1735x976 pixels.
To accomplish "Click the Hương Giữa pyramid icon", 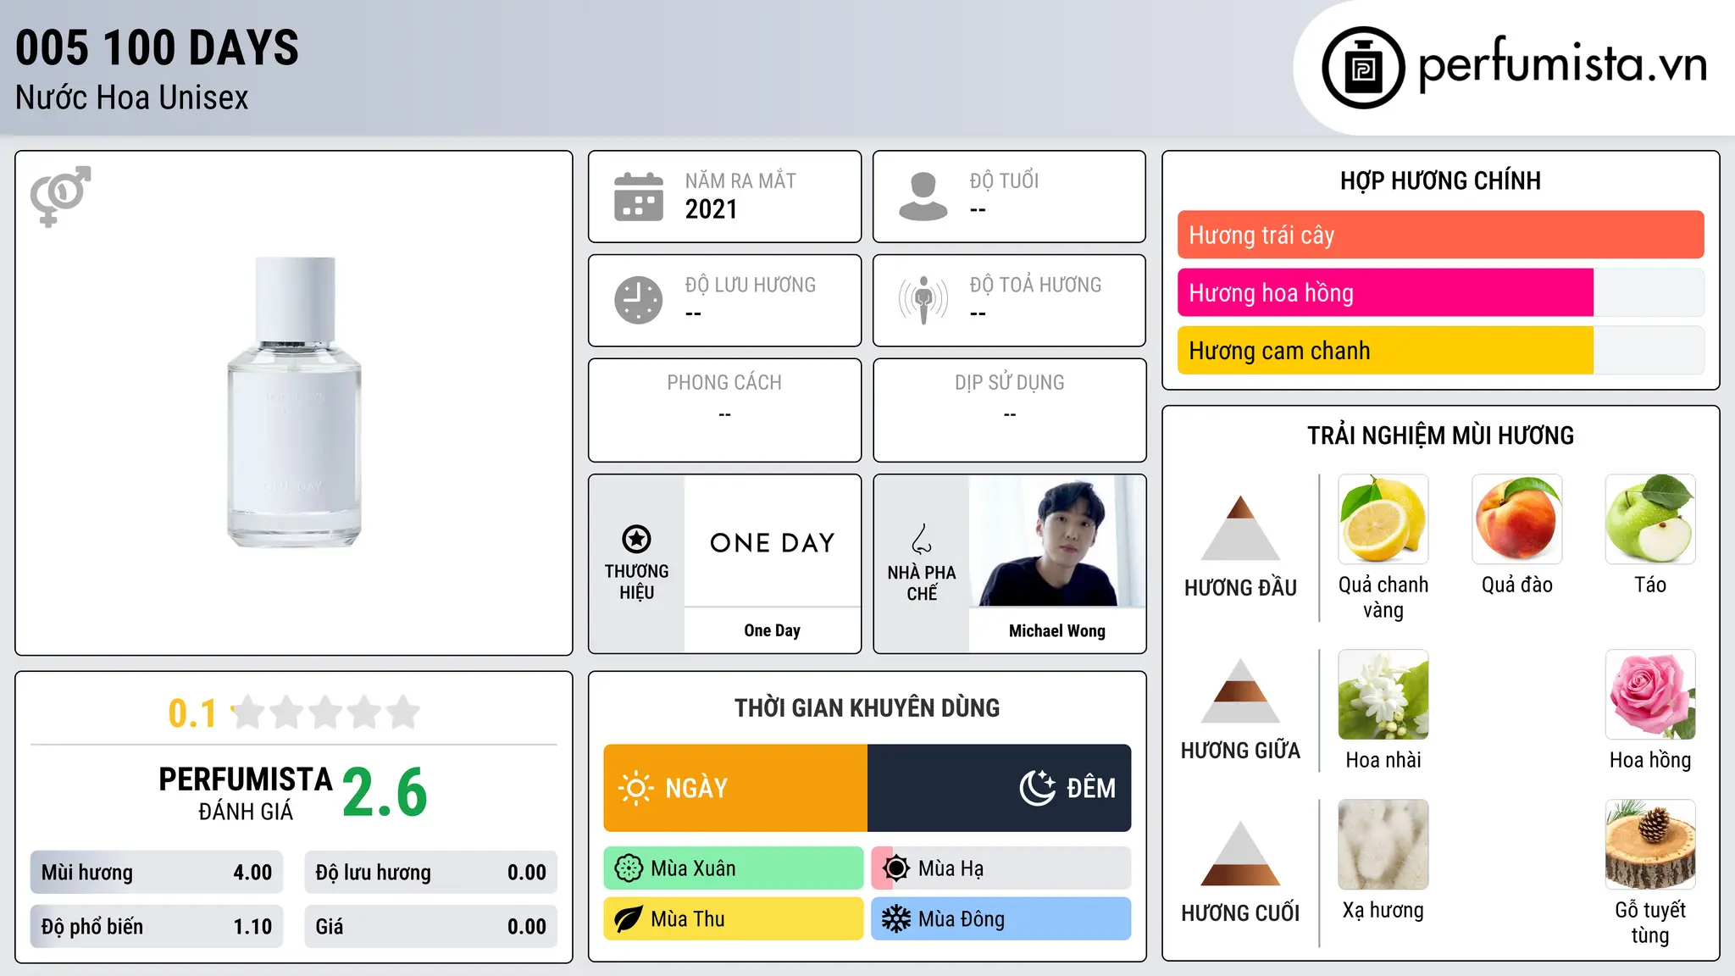I will [1240, 690].
